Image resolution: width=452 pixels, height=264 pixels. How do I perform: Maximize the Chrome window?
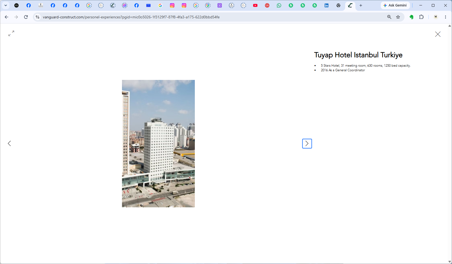click(x=433, y=5)
